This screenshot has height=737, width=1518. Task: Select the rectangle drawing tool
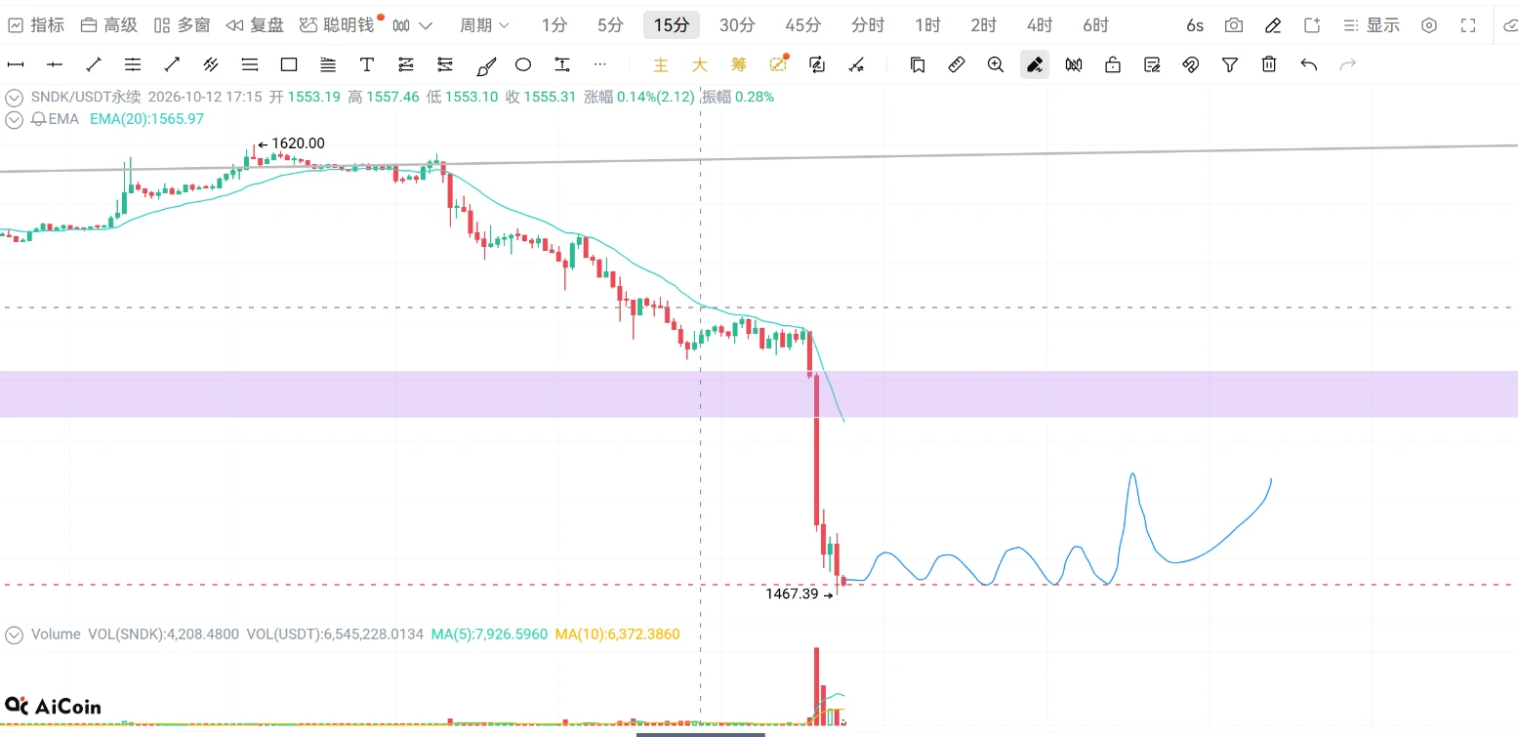[x=289, y=65]
